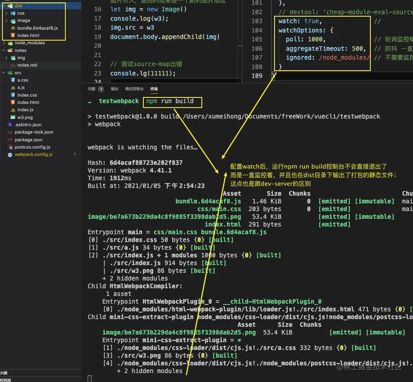Open notes.md file
Screen dimensions: 413x382
[27, 65]
